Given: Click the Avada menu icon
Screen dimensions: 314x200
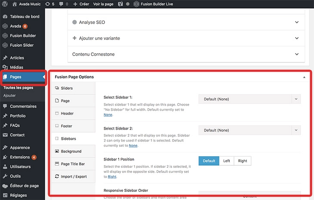Looking at the screenshot, I should pos(5,26).
